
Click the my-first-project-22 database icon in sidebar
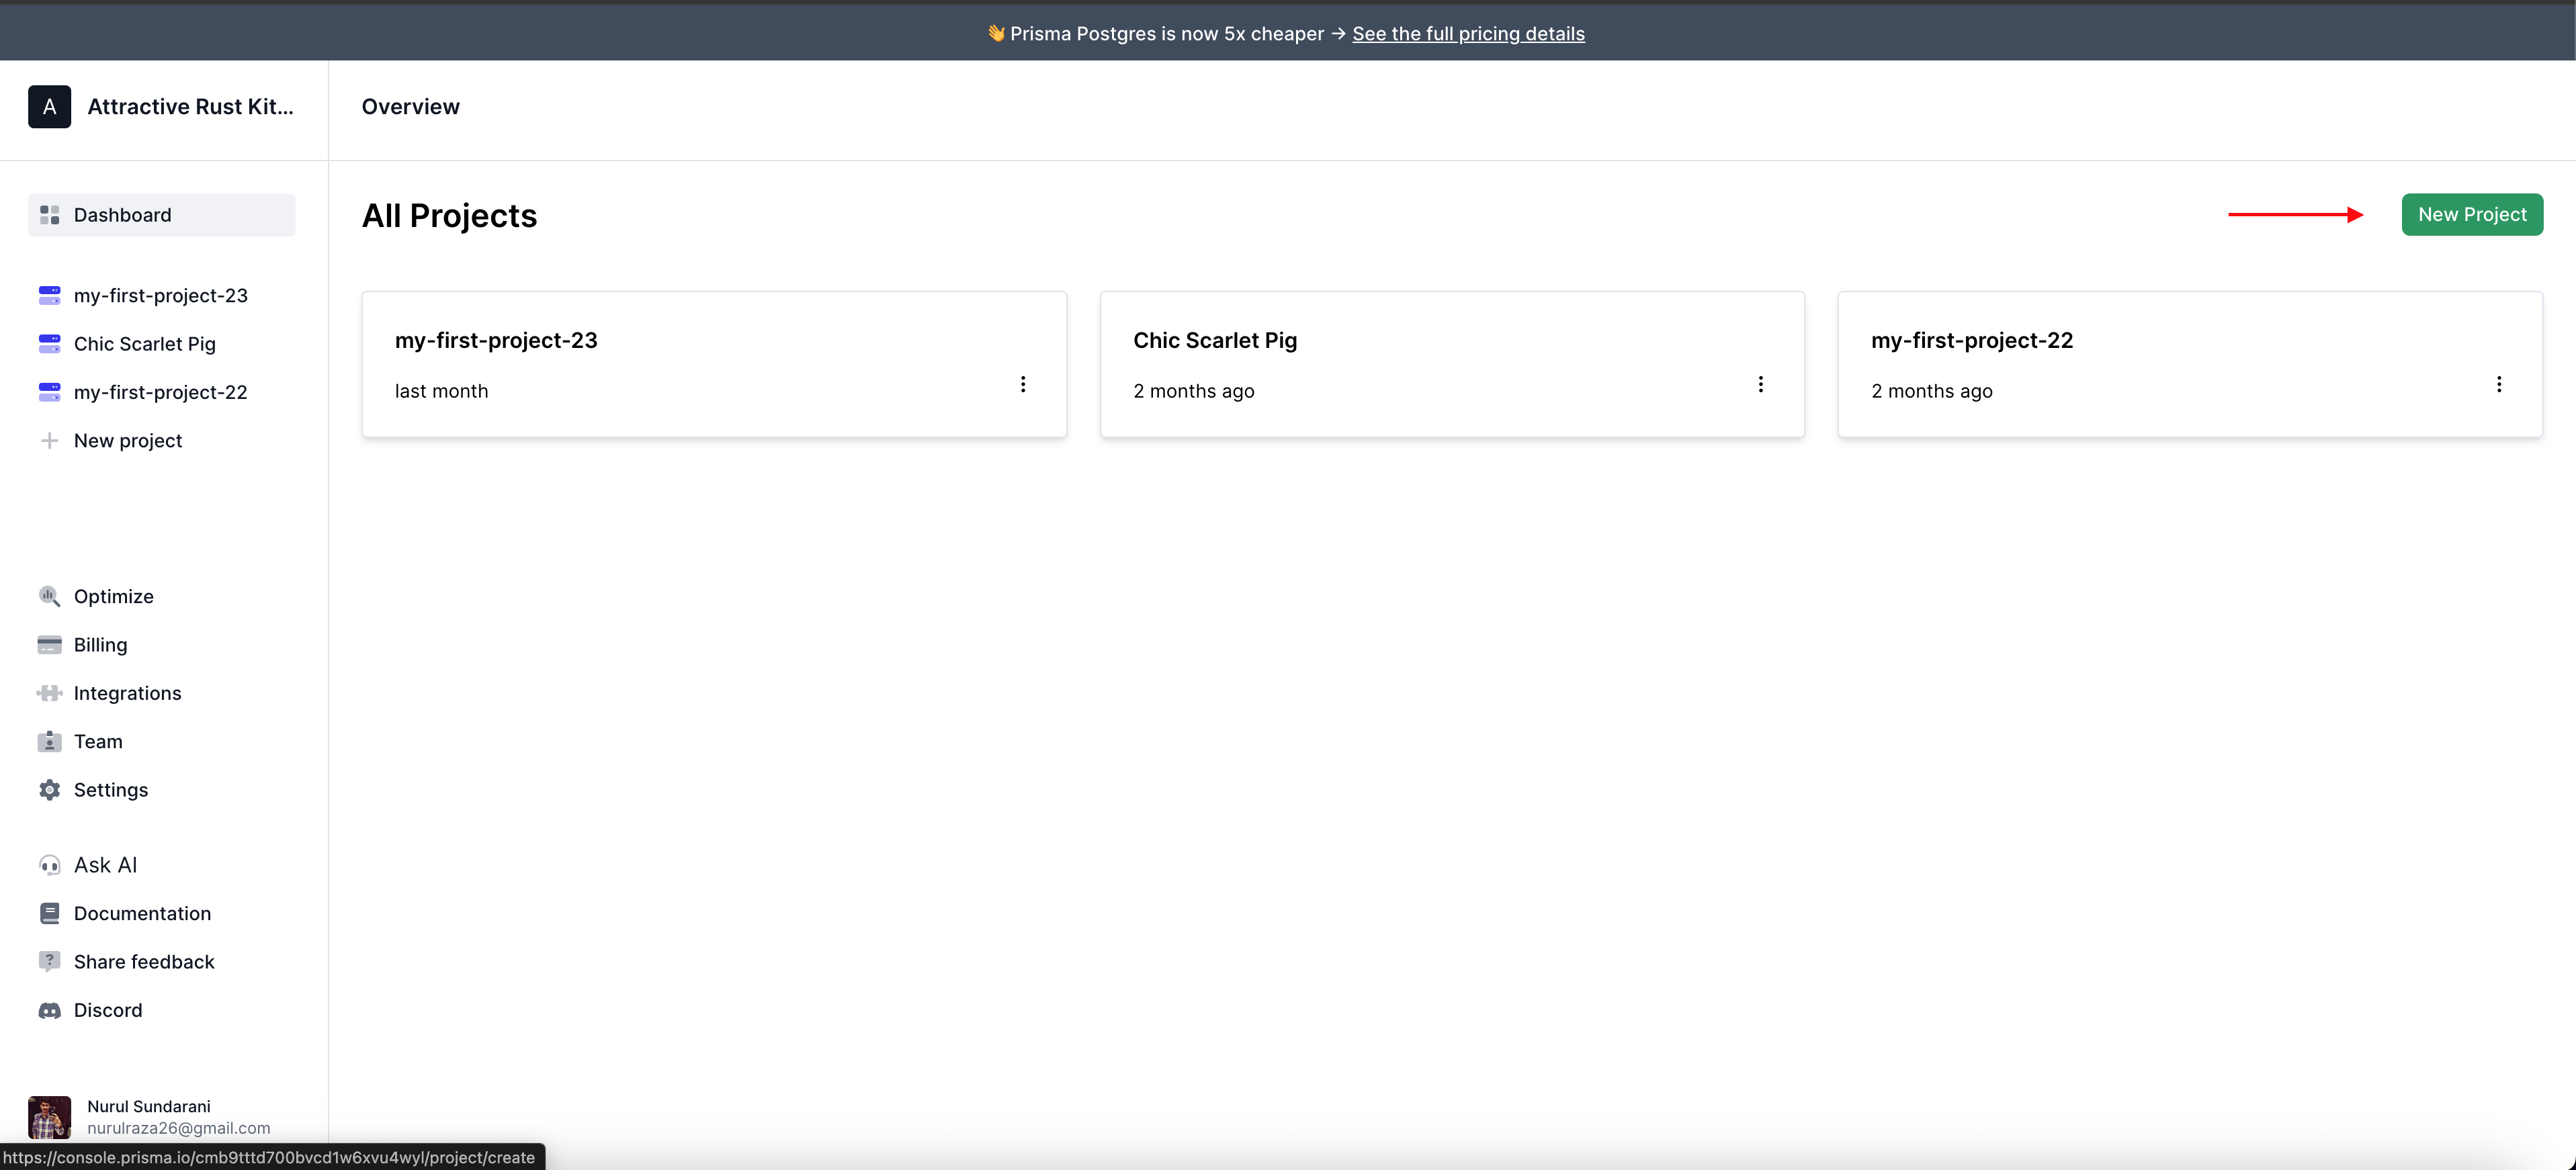(49, 392)
